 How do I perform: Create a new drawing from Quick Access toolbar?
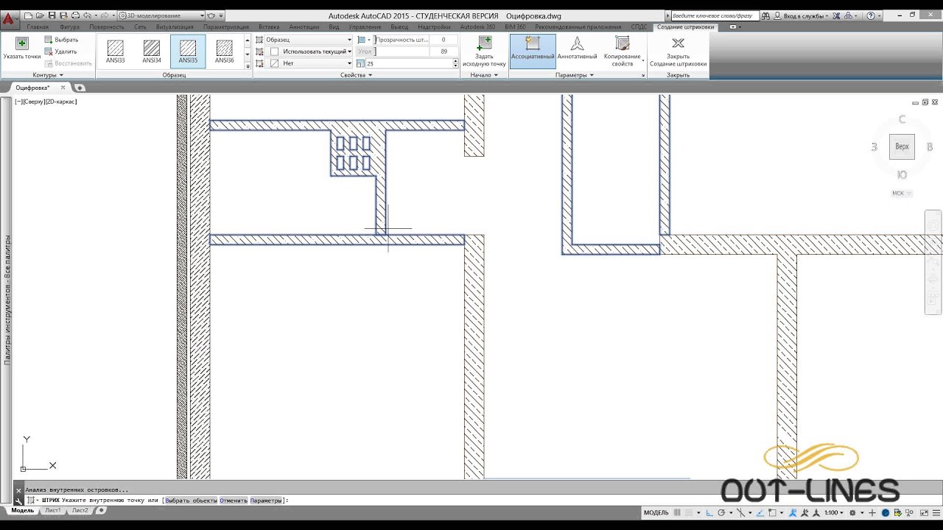coord(28,15)
